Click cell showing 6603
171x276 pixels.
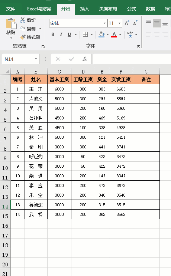click(121, 89)
